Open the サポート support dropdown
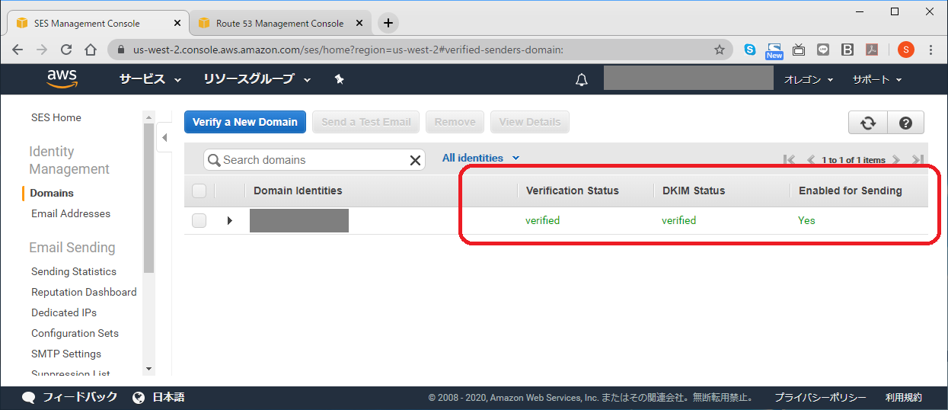The height and width of the screenshot is (410, 948). (877, 79)
